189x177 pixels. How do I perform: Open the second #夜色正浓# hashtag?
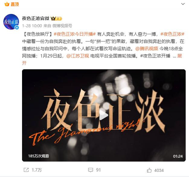pos(172,34)
